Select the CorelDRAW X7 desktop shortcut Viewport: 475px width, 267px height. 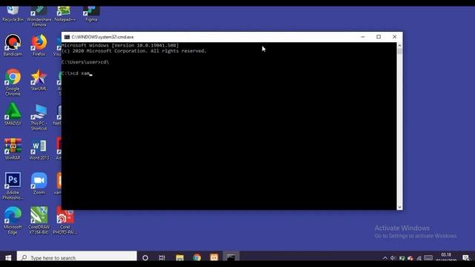(39, 221)
